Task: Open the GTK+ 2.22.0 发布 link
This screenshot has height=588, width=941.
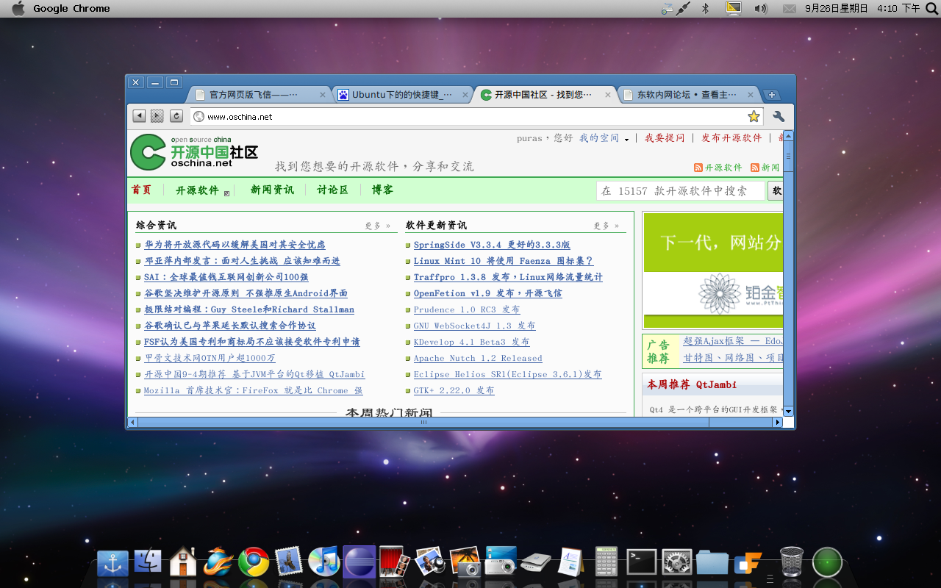Action: pos(454,390)
